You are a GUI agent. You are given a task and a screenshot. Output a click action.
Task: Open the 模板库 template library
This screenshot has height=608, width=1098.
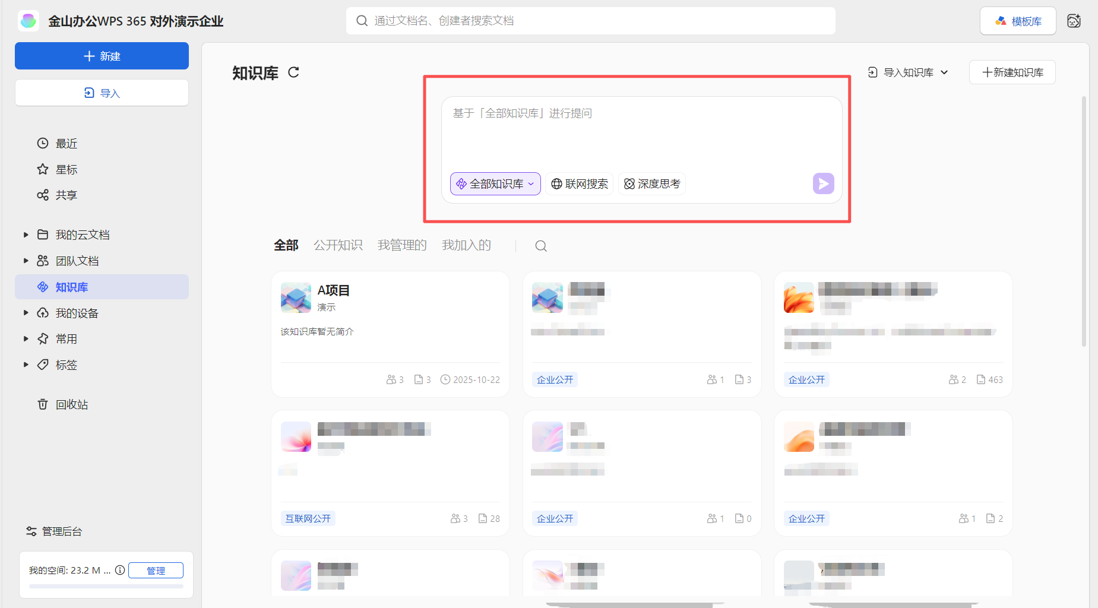click(x=1018, y=21)
